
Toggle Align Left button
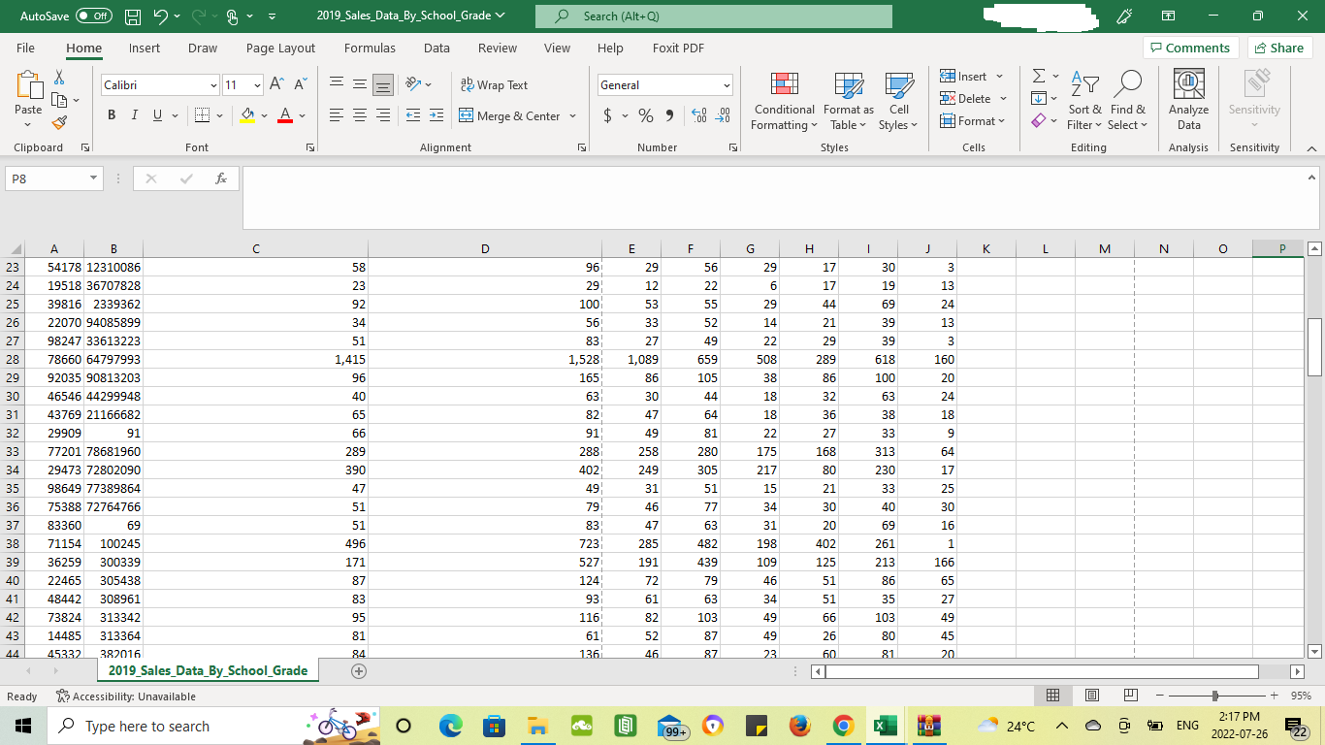click(x=337, y=115)
